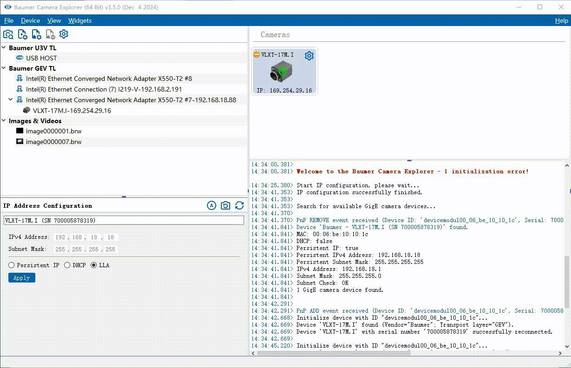Click the 'MAC: 00:06:be:10:10:1c' log line
This screenshot has height=368, width=571.
pyautogui.click(x=332, y=234)
